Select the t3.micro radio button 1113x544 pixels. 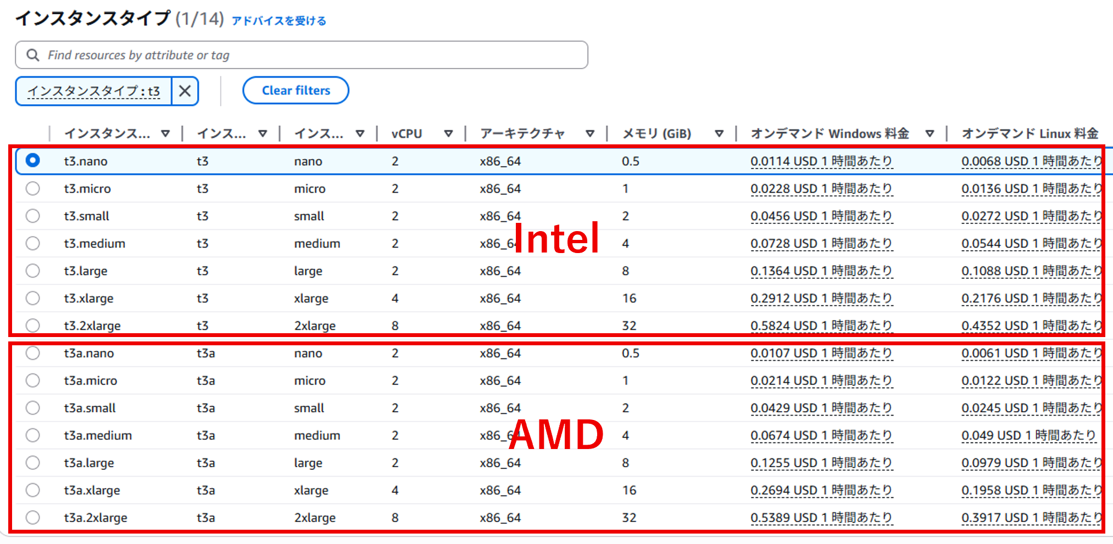[33, 188]
